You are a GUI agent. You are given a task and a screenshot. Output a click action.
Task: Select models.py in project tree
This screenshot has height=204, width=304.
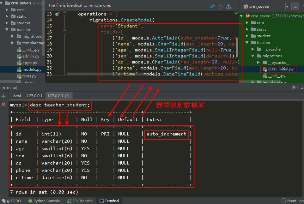coord(29,69)
